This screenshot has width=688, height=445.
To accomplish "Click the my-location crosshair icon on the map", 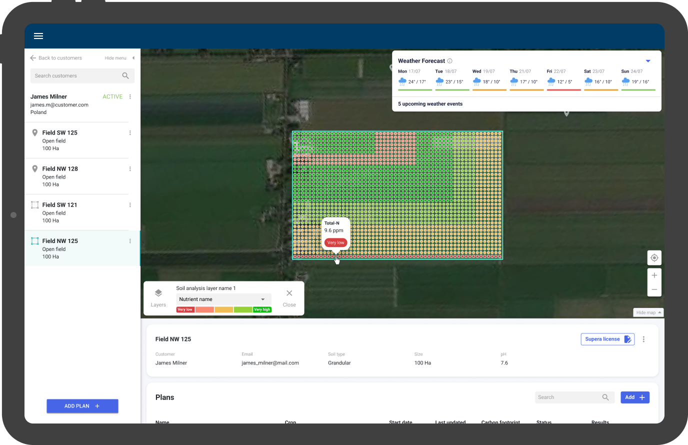I will point(654,257).
